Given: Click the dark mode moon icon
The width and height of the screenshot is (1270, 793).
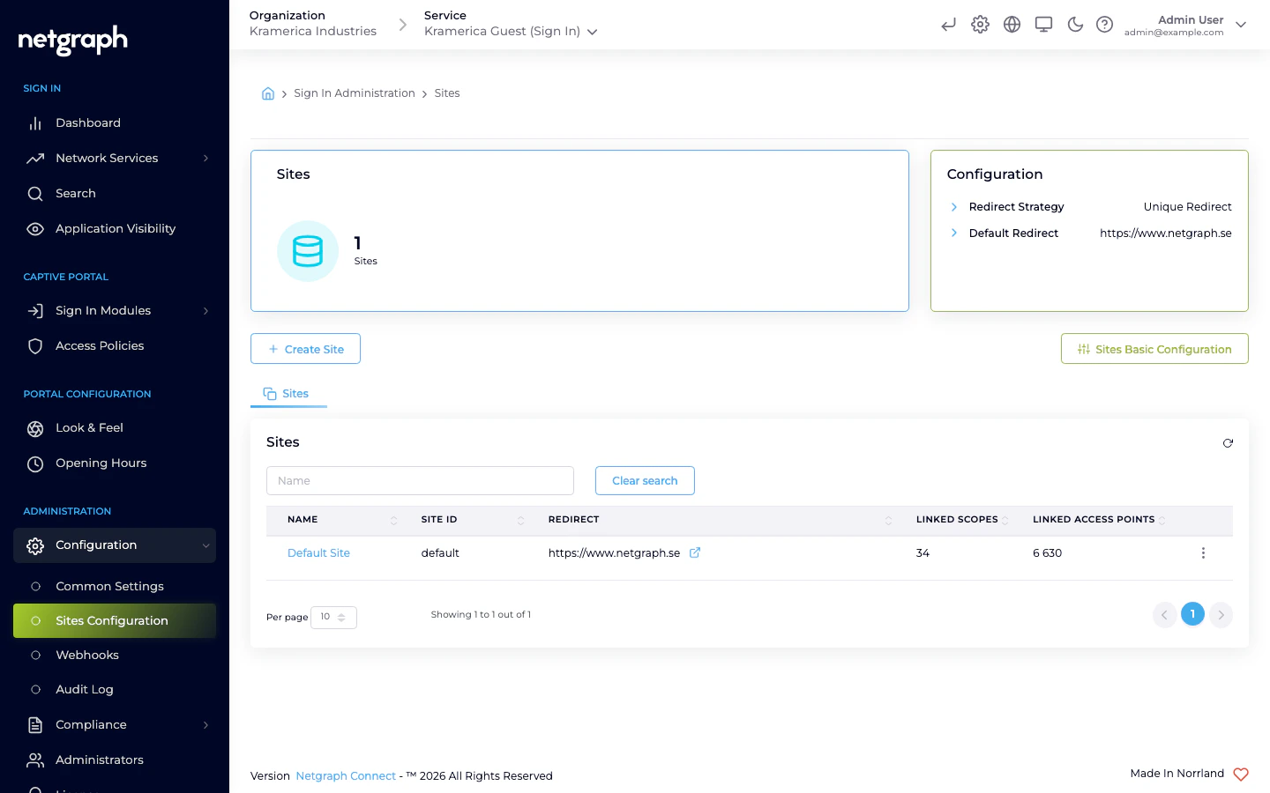Looking at the screenshot, I should (x=1075, y=25).
